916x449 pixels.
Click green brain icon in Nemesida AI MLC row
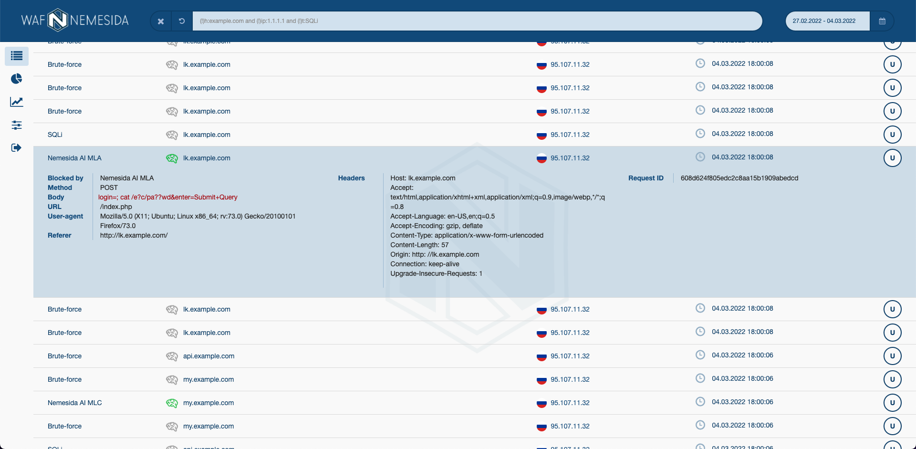tap(172, 403)
